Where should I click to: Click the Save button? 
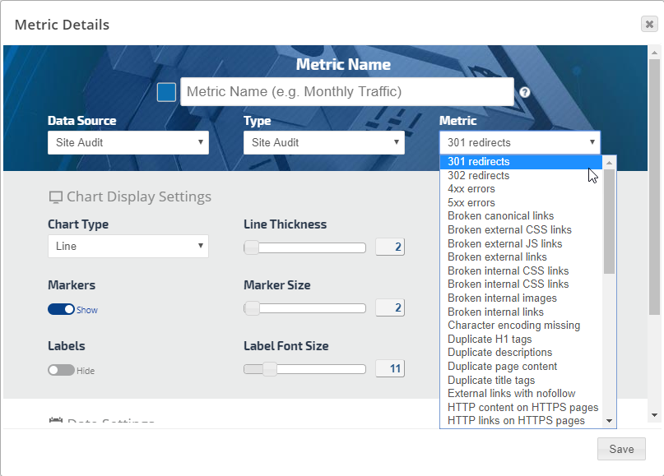click(x=621, y=449)
